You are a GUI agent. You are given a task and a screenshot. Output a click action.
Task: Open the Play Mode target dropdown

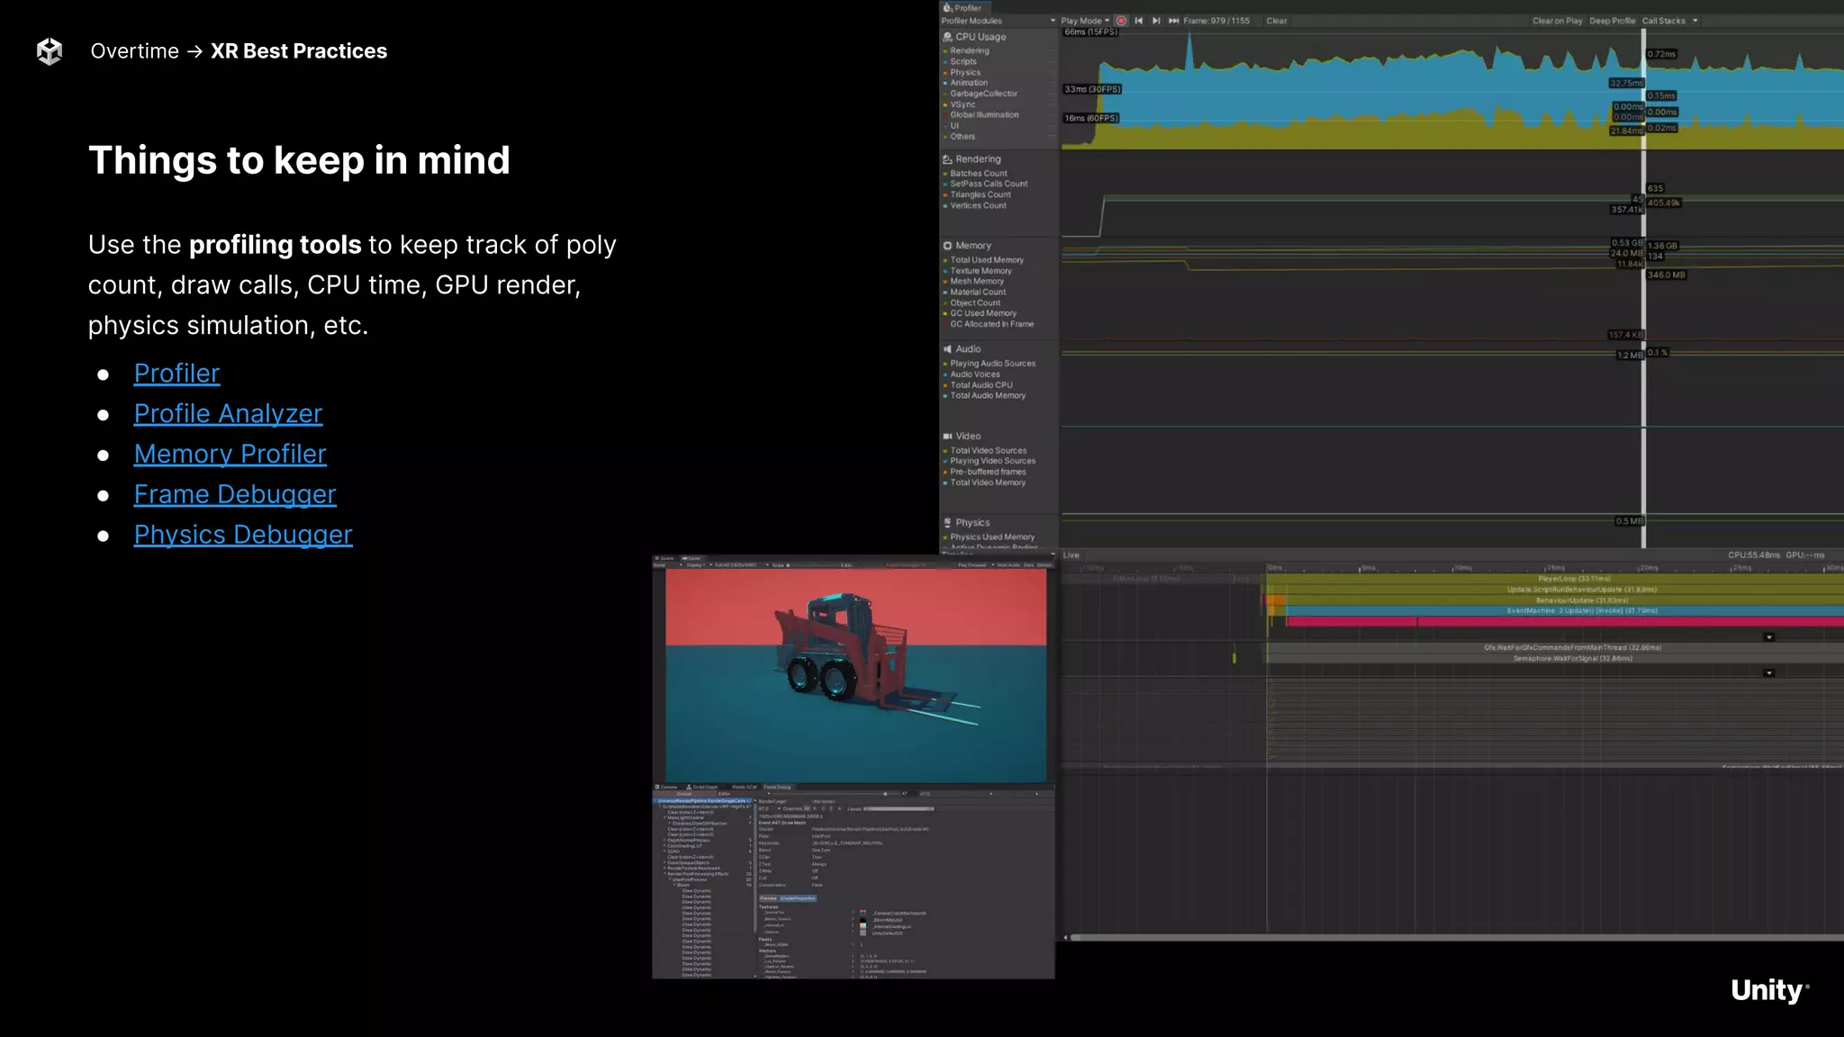1085,21
